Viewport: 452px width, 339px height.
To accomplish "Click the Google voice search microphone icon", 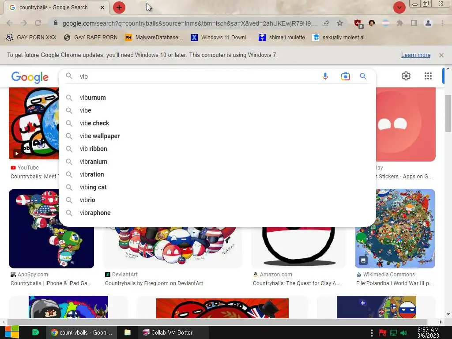I will click(325, 76).
